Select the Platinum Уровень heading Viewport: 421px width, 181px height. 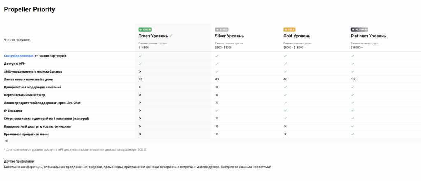[368, 36]
